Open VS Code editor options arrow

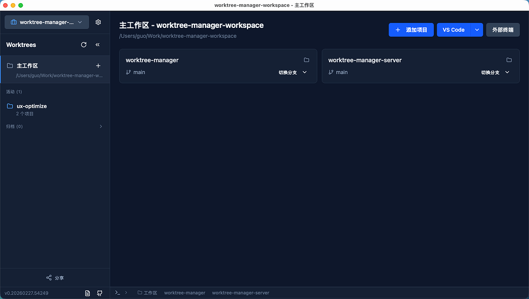[477, 29]
